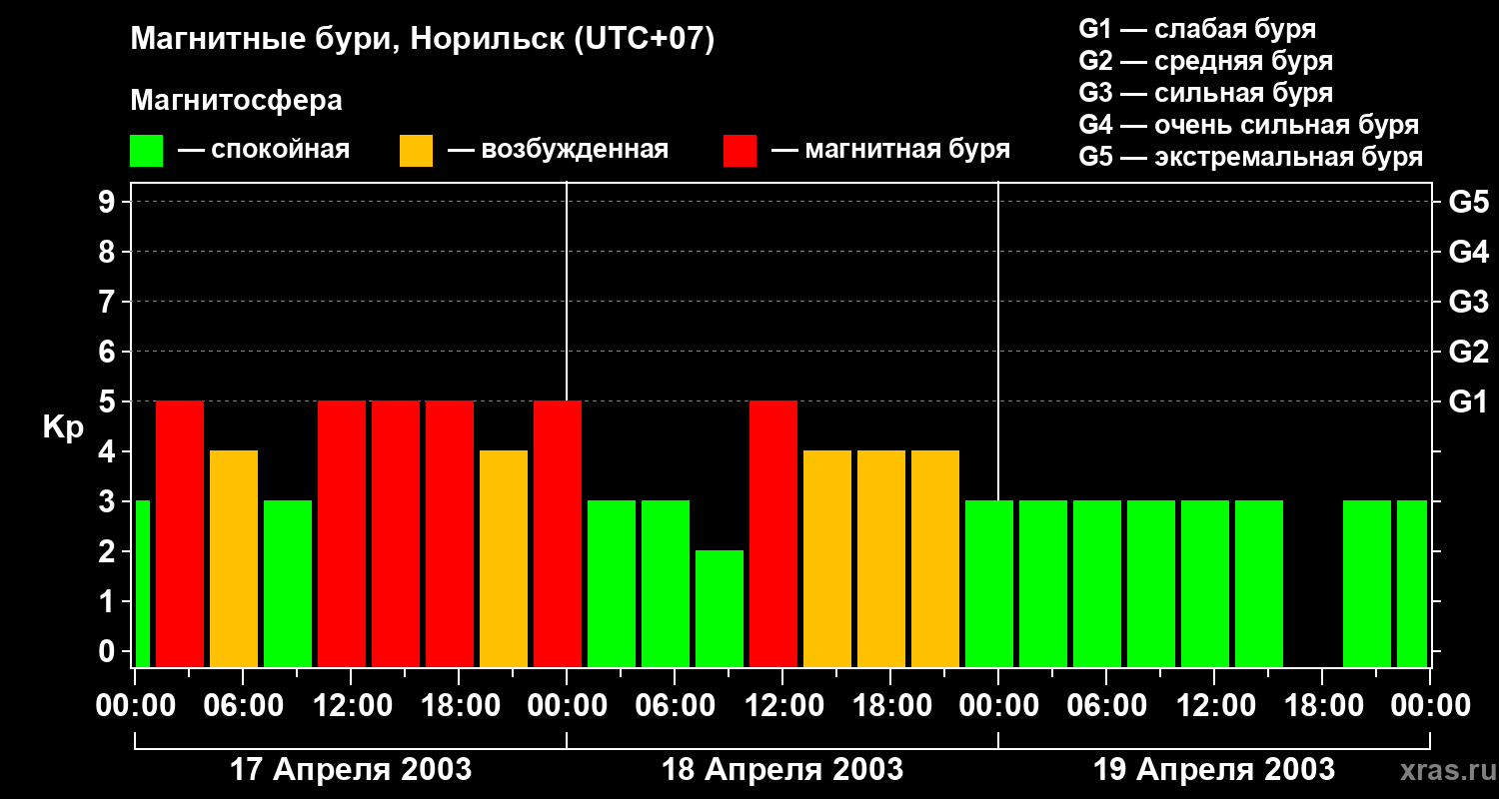Click the line G1 — слабая буря

pyautogui.click(x=1197, y=29)
